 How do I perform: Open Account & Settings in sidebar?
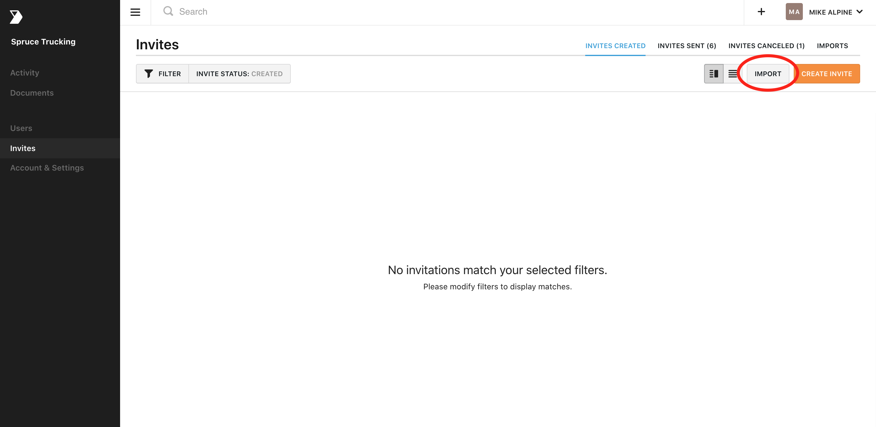click(47, 168)
